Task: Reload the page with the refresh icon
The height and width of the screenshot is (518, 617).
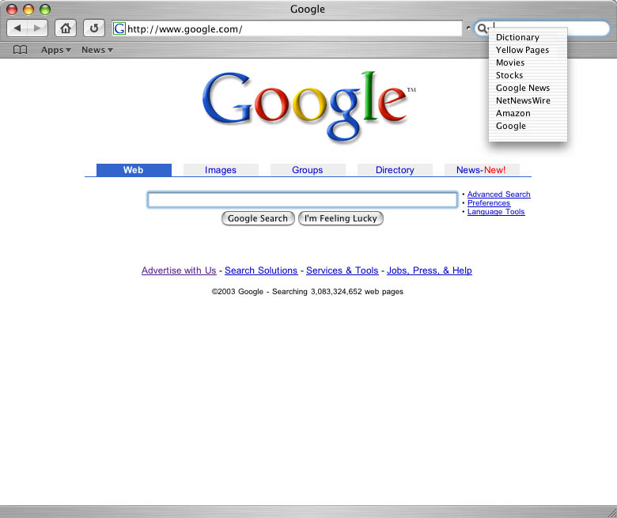Action: click(x=93, y=28)
